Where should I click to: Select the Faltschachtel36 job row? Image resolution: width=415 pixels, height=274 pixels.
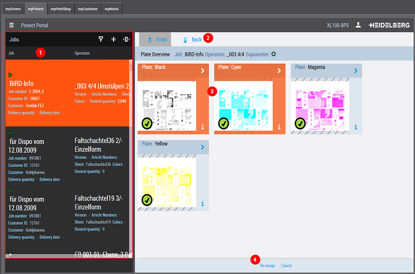(67, 155)
